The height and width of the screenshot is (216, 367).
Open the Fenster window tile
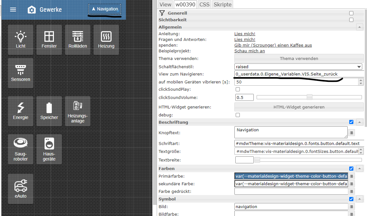[49, 37]
